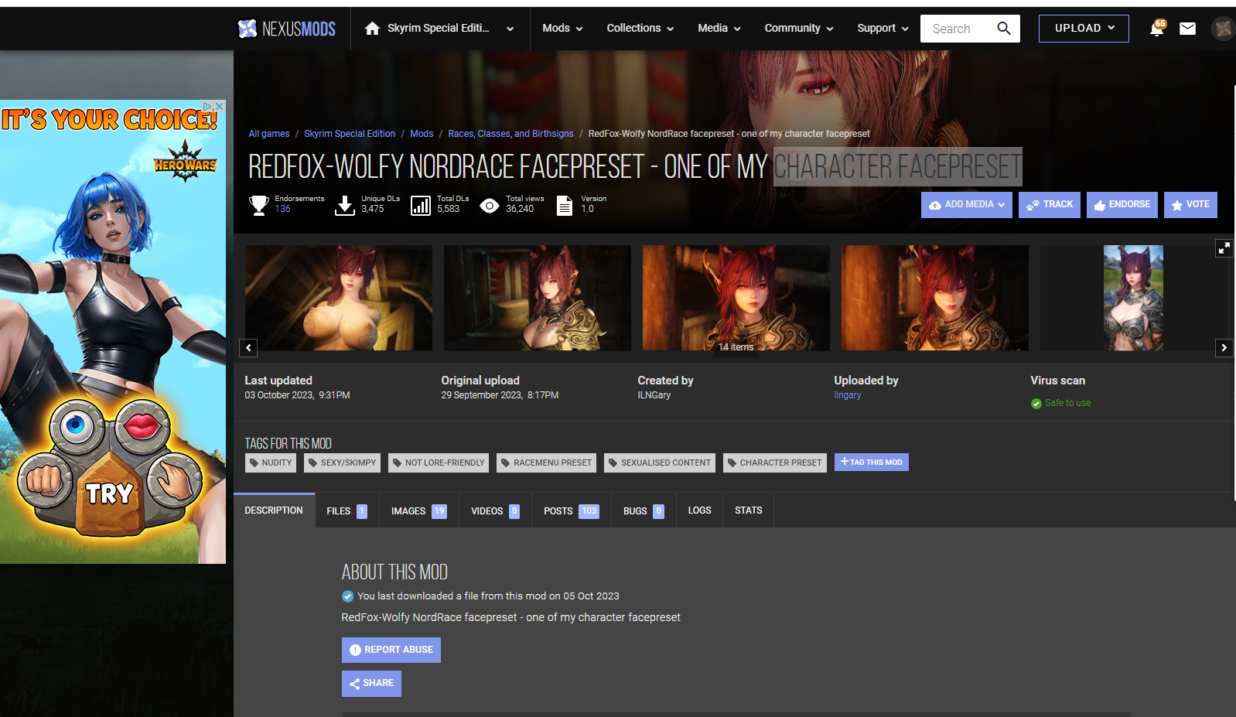Screen dimensions: 1236x717
Task: Click the Share button
Action: [x=371, y=684]
